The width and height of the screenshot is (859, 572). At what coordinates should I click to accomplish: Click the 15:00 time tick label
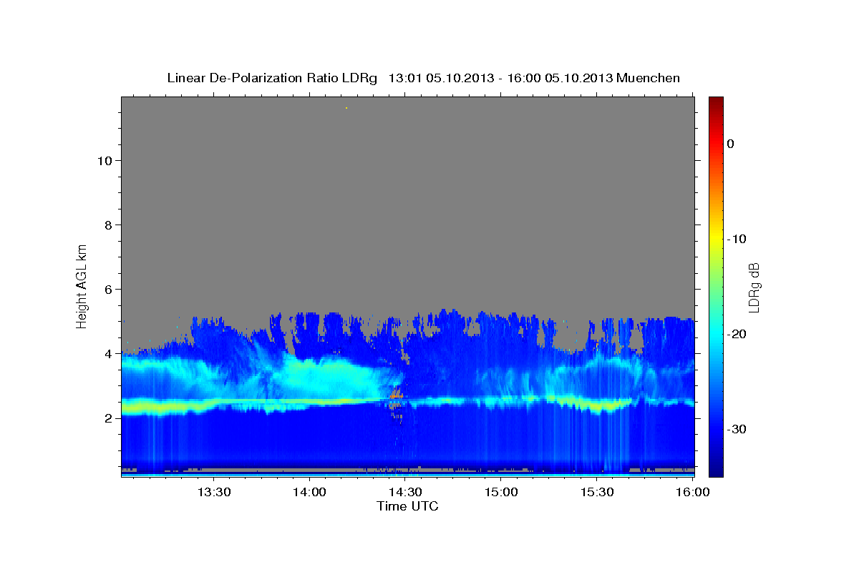tap(501, 493)
